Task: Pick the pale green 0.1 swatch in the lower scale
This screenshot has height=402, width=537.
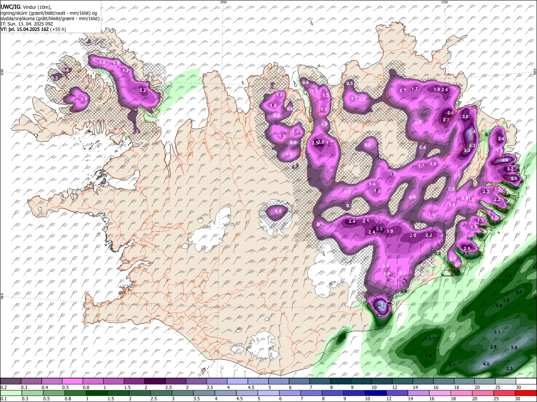Action: 11,393
